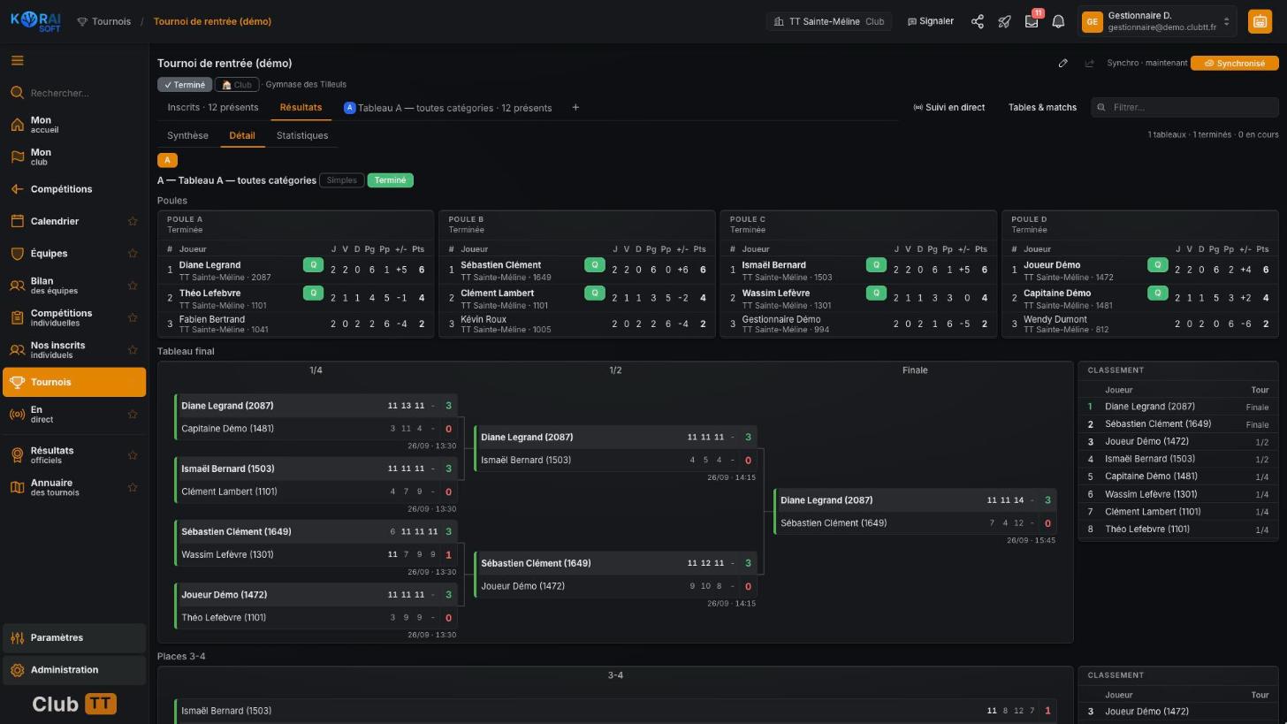Favorite Résultats officiels with star

pyautogui.click(x=133, y=455)
